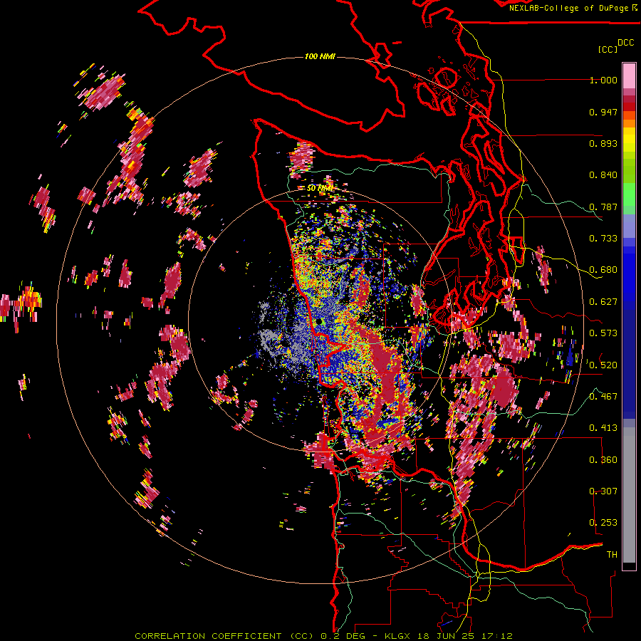Screen dimensions: 641x641
Task: Click the 0.947 scale label
Action: coord(603,112)
